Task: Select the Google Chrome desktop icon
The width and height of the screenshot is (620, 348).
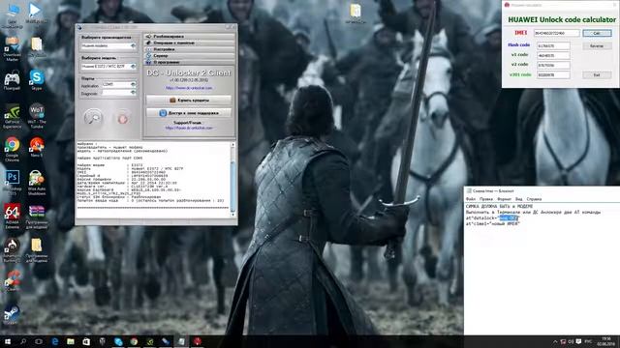Action: coord(13,148)
